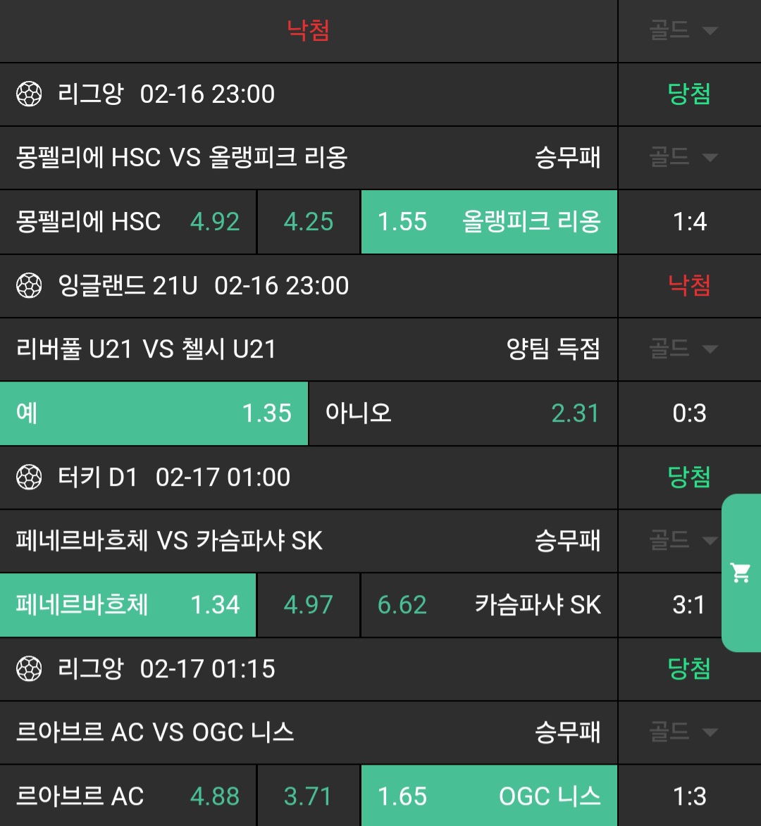Image resolution: width=761 pixels, height=826 pixels.
Task: Expand 골드 dropdown in 페네르바흐체 match row
Action: [683, 541]
